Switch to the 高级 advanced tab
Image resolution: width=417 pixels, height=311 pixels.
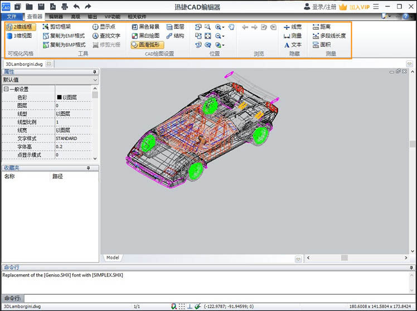point(75,17)
